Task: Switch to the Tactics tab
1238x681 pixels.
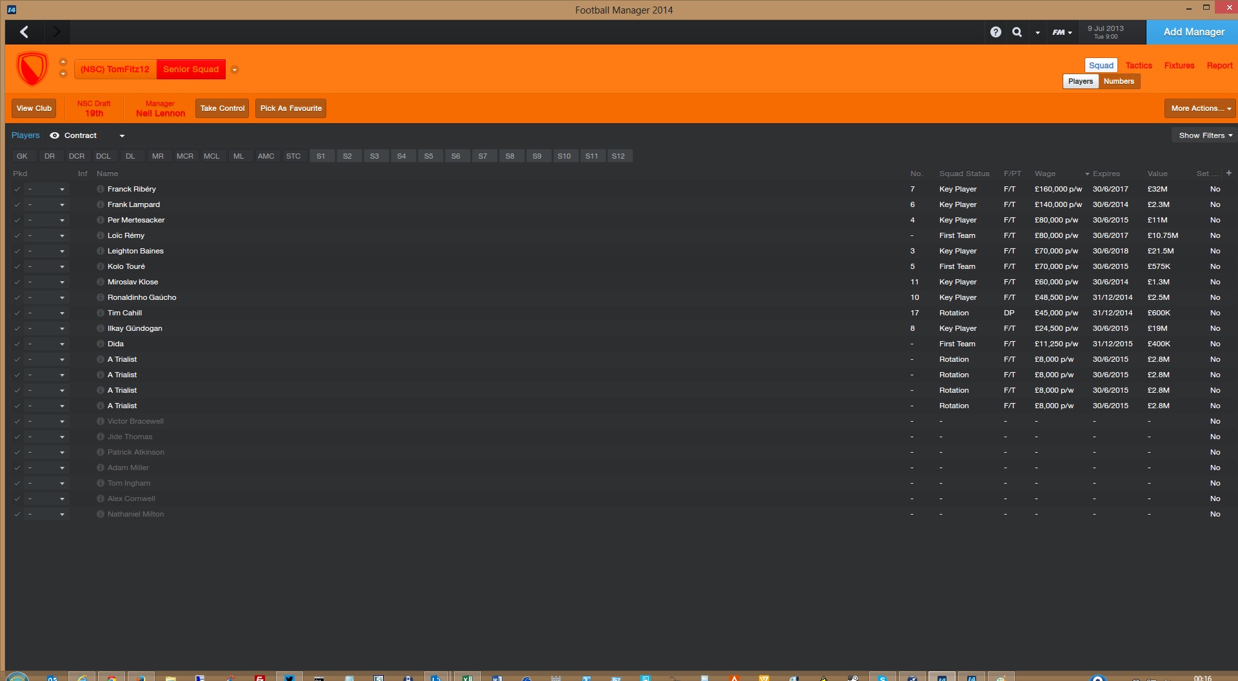Action: pyautogui.click(x=1139, y=65)
